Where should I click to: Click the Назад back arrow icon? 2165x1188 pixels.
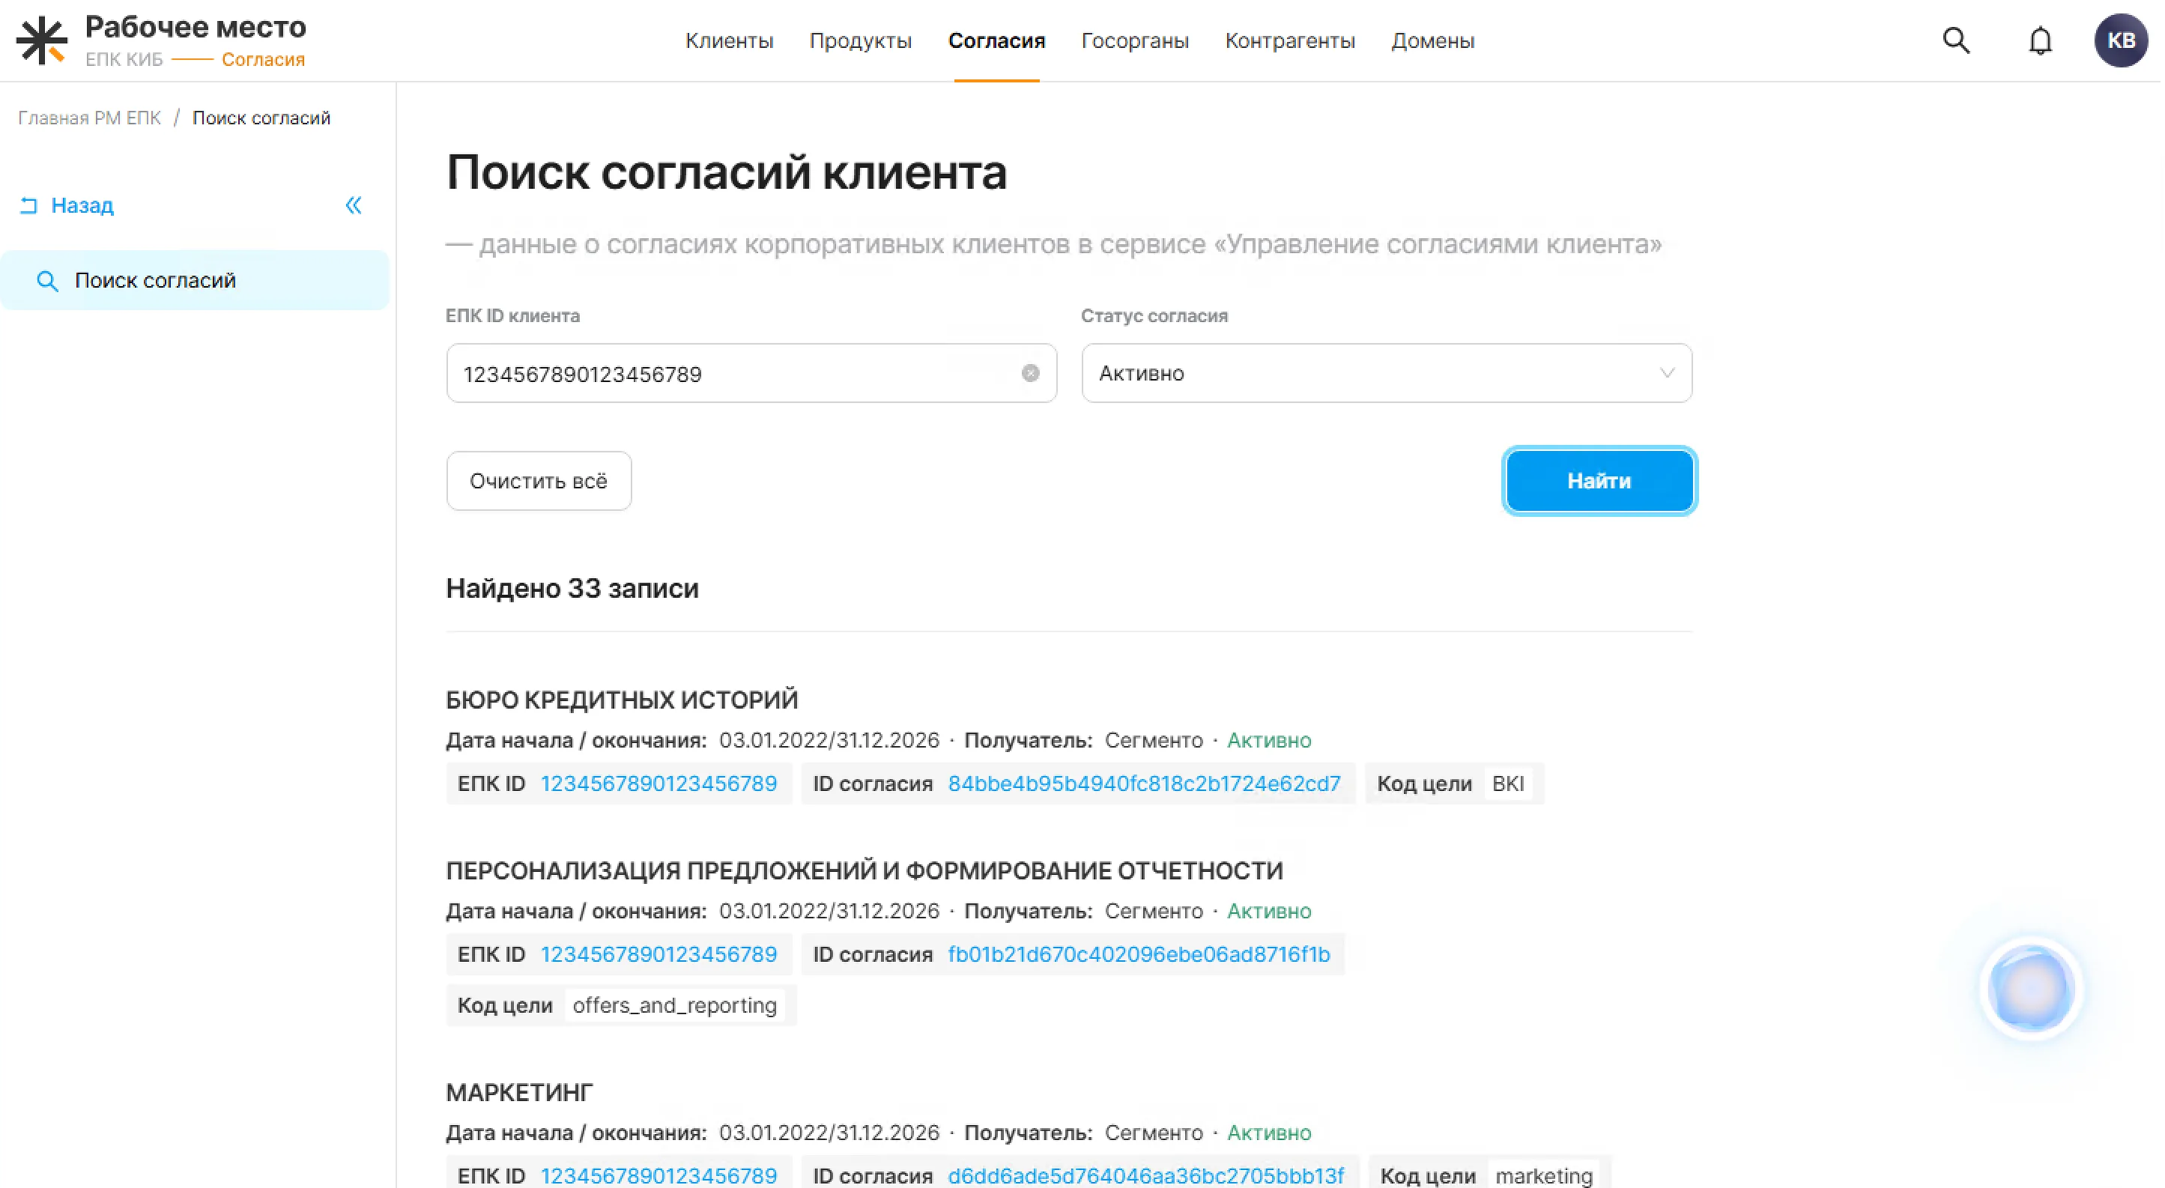click(x=28, y=206)
